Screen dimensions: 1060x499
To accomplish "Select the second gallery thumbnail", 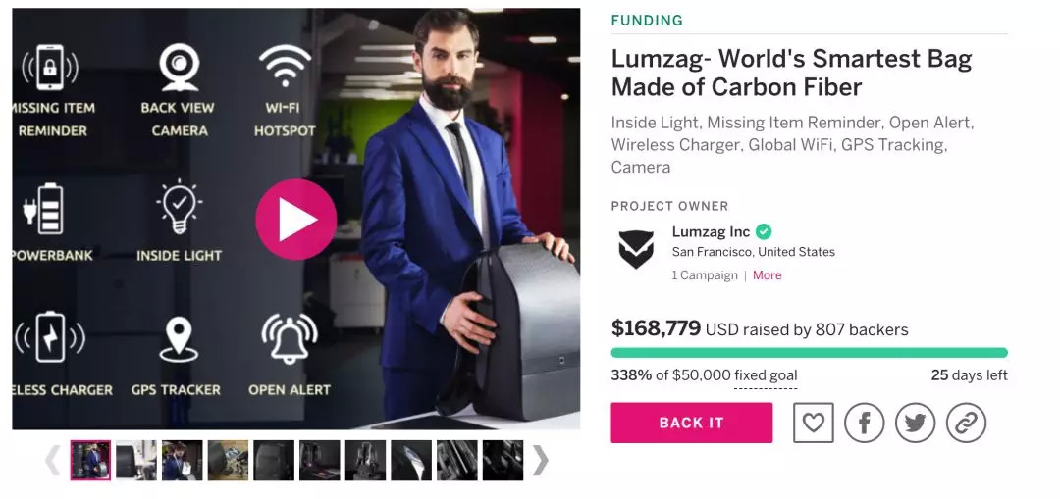I will pyautogui.click(x=135, y=461).
